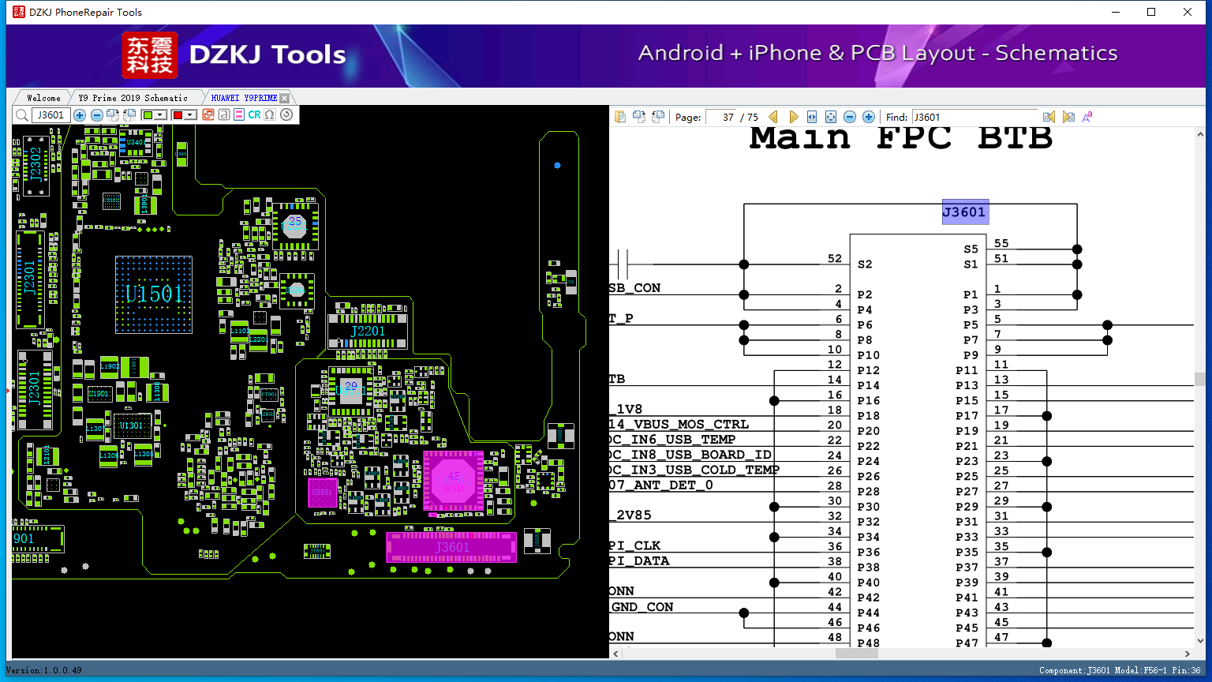The width and height of the screenshot is (1212, 682).
Task: Zoom in on the schematic page
Action: pyautogui.click(x=869, y=117)
